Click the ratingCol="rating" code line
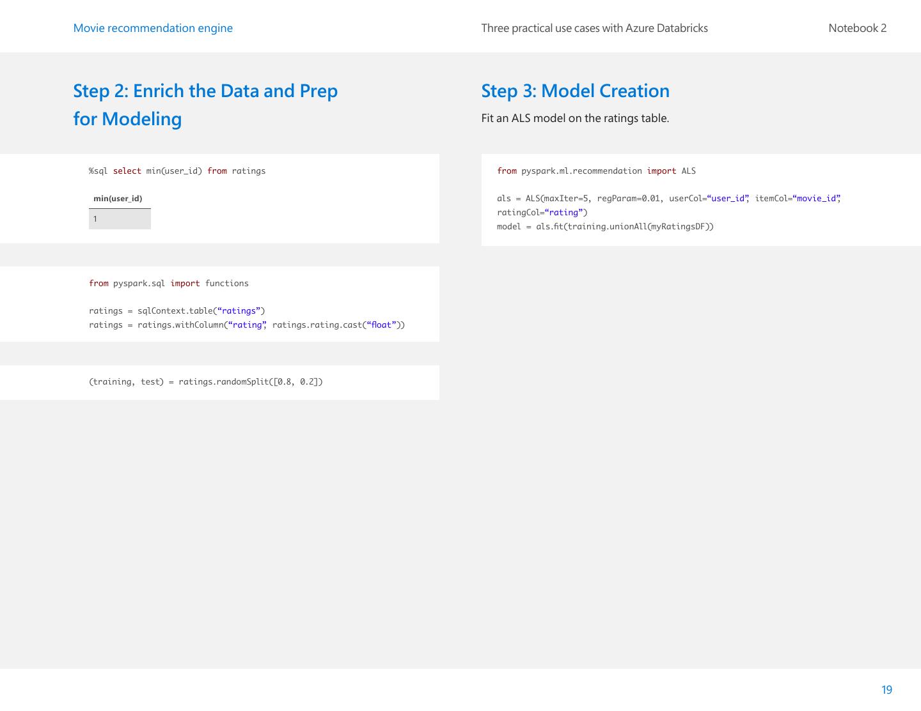 [x=542, y=213]
